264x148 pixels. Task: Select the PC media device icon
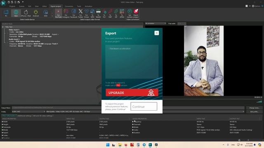click(6, 13)
